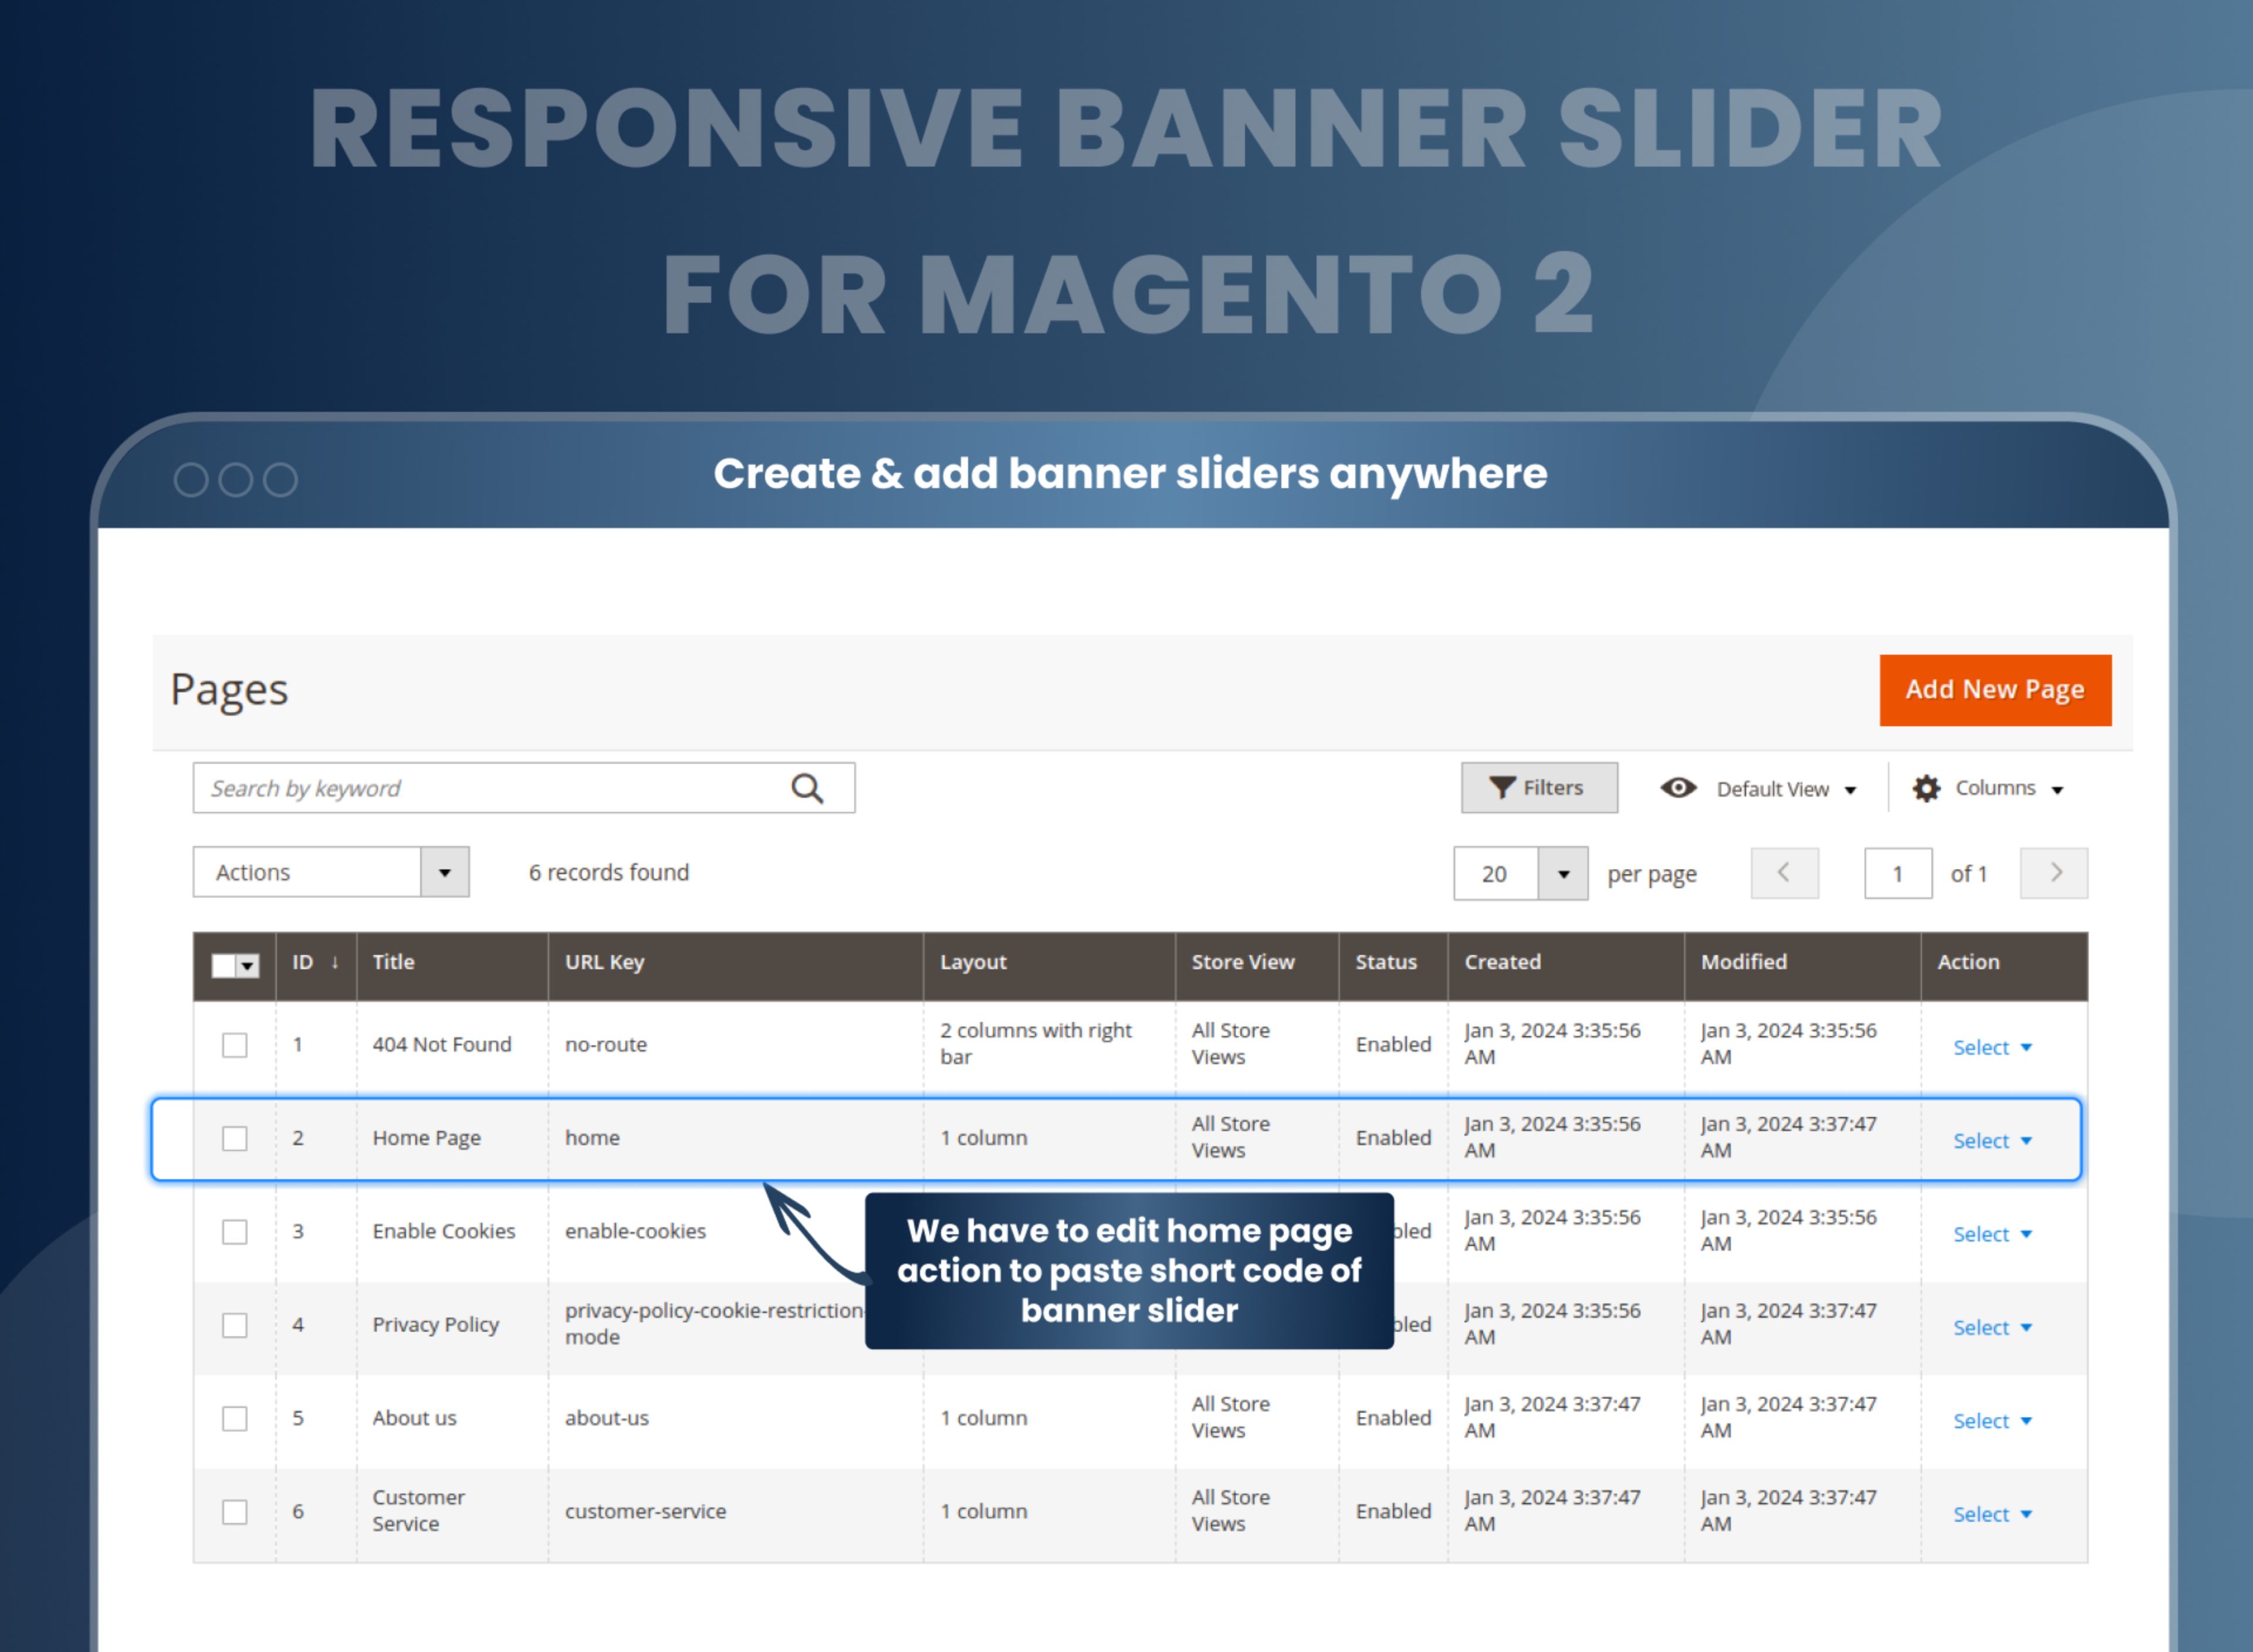Open the mass-select dropdown arrow in header
Viewport: 2253px width, 1652px height.
click(247, 966)
